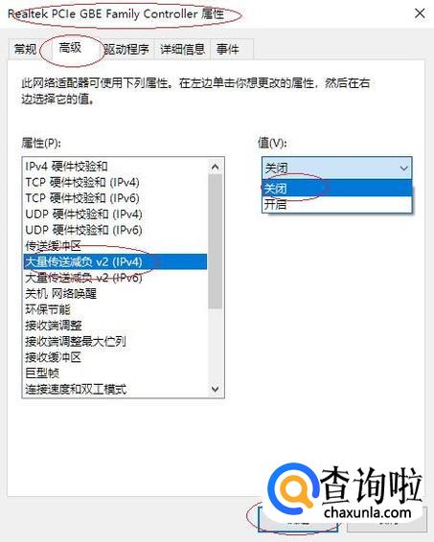
Task: Select 环保节能 property
Action: pyautogui.click(x=116, y=309)
